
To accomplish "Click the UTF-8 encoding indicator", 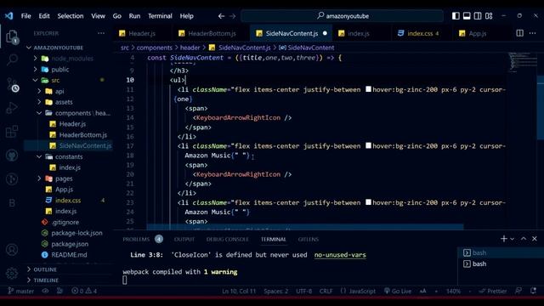I will click(303, 291).
